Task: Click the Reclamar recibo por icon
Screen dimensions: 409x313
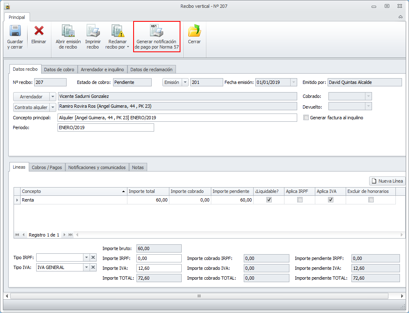Action: 117,31
